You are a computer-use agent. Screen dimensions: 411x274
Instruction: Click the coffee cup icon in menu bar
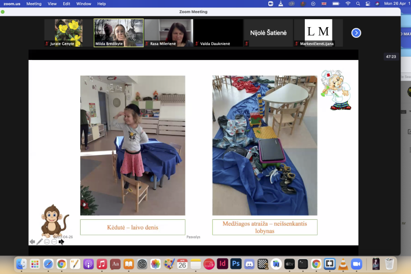pos(303,4)
